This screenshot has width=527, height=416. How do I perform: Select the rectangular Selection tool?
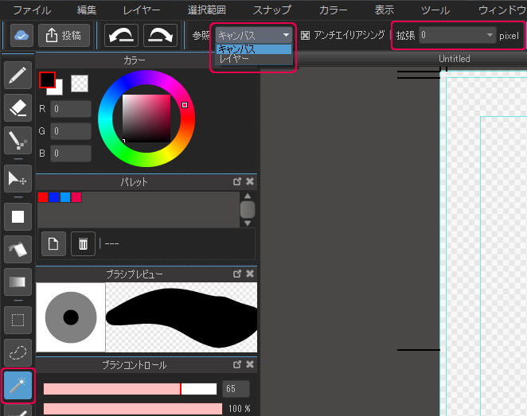click(x=18, y=320)
